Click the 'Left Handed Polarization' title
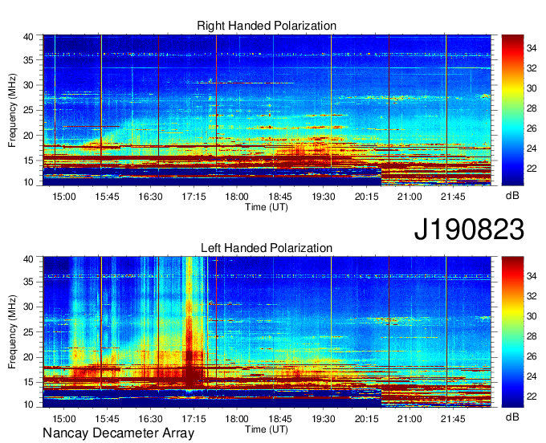546x443 pixels. (x=267, y=248)
